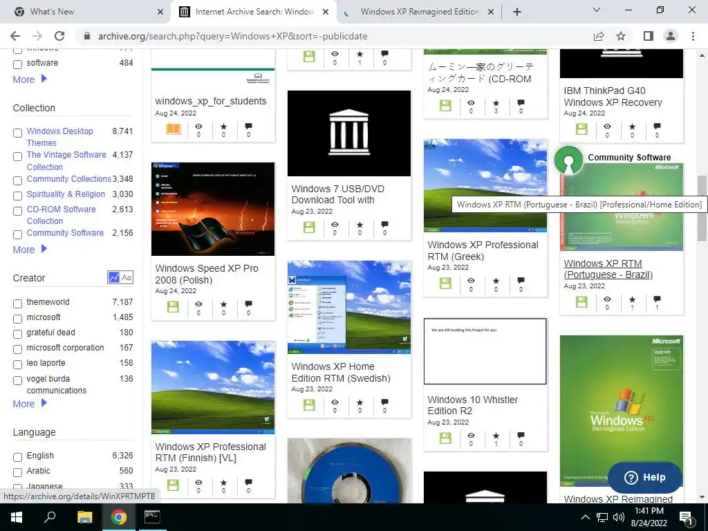Check the Spirituality & Religion filter
Screen dimensions: 708x531
[17, 196]
